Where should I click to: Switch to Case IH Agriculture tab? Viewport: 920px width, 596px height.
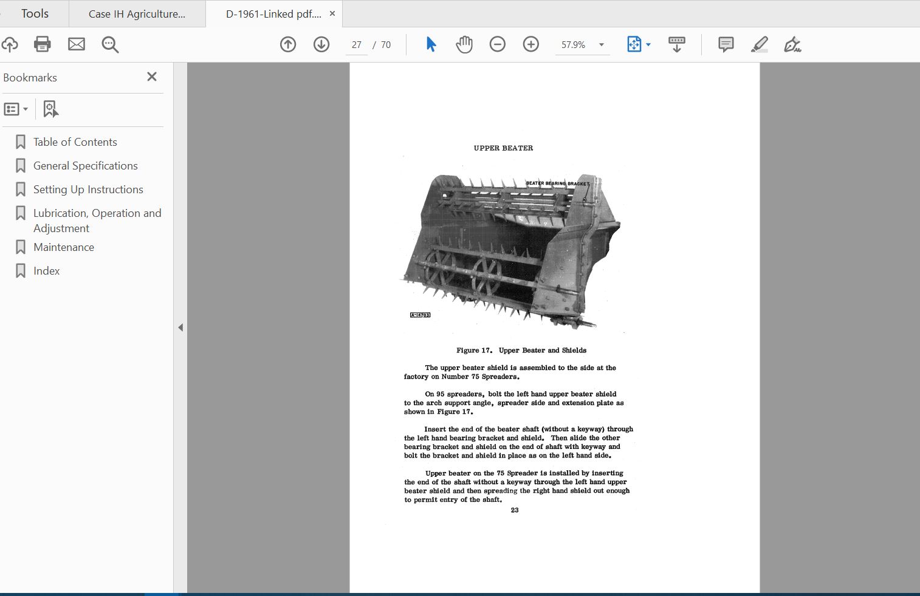click(137, 14)
